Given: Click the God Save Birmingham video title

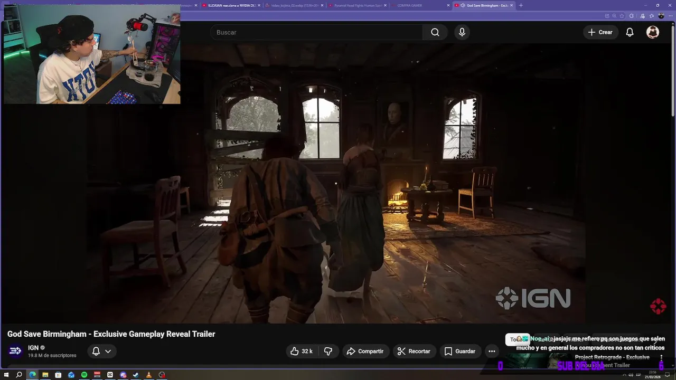Looking at the screenshot, I should tap(111, 334).
